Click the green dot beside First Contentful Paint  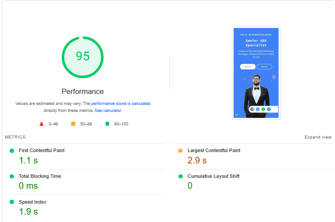pyautogui.click(x=12, y=151)
